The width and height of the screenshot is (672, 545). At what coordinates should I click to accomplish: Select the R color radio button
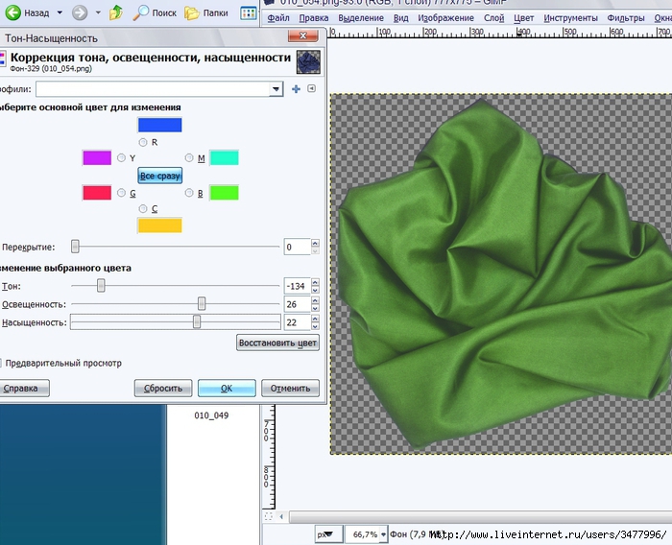143,142
